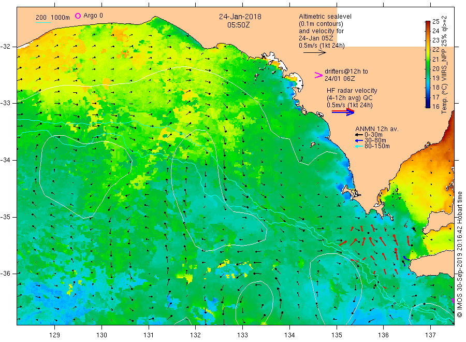
Task: Click the cyan line under the 200 label
Action: (43, 22)
